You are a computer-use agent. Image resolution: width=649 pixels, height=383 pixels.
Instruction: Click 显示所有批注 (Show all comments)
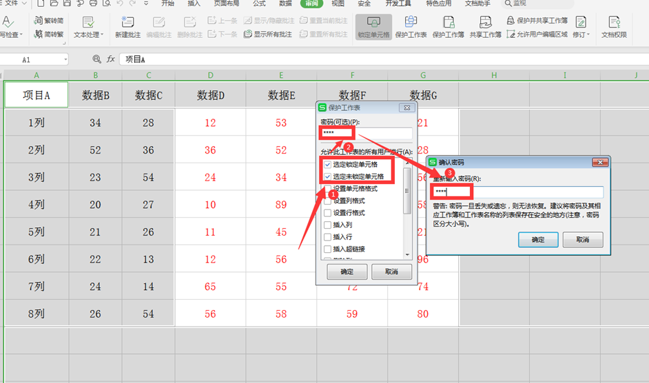pos(268,34)
